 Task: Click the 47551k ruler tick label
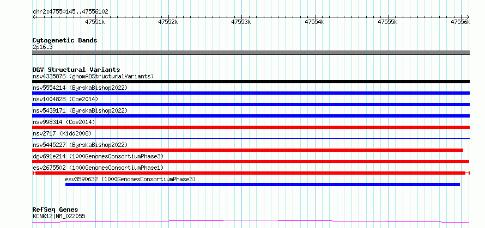pyautogui.click(x=95, y=22)
